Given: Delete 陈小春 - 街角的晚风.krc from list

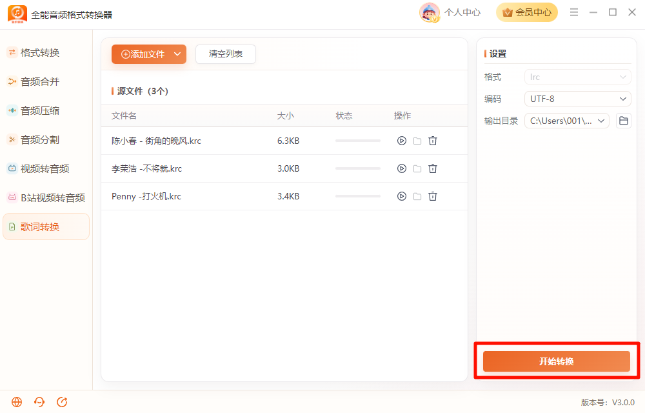Looking at the screenshot, I should (433, 141).
